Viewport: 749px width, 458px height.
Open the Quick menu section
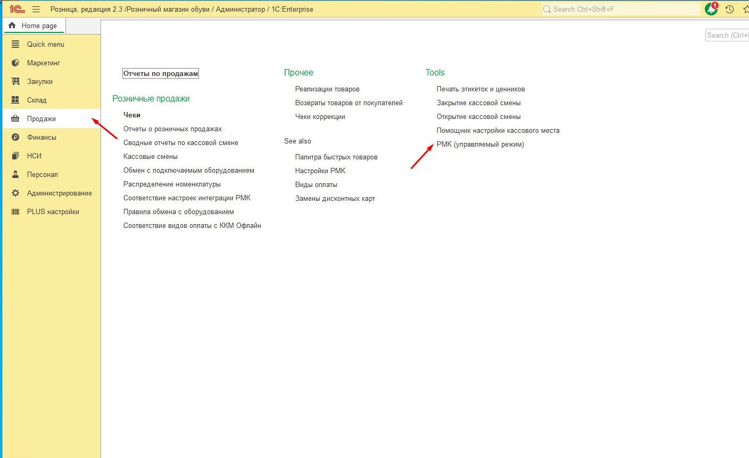[x=45, y=44]
